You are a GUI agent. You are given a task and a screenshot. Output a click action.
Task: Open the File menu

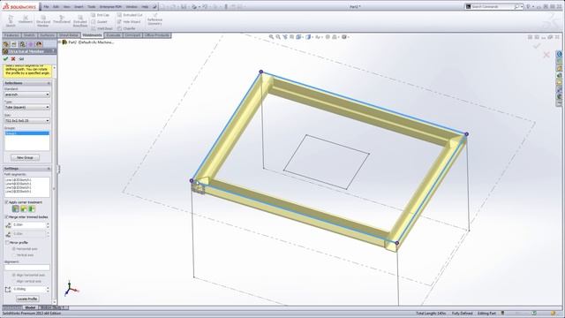[46, 6]
